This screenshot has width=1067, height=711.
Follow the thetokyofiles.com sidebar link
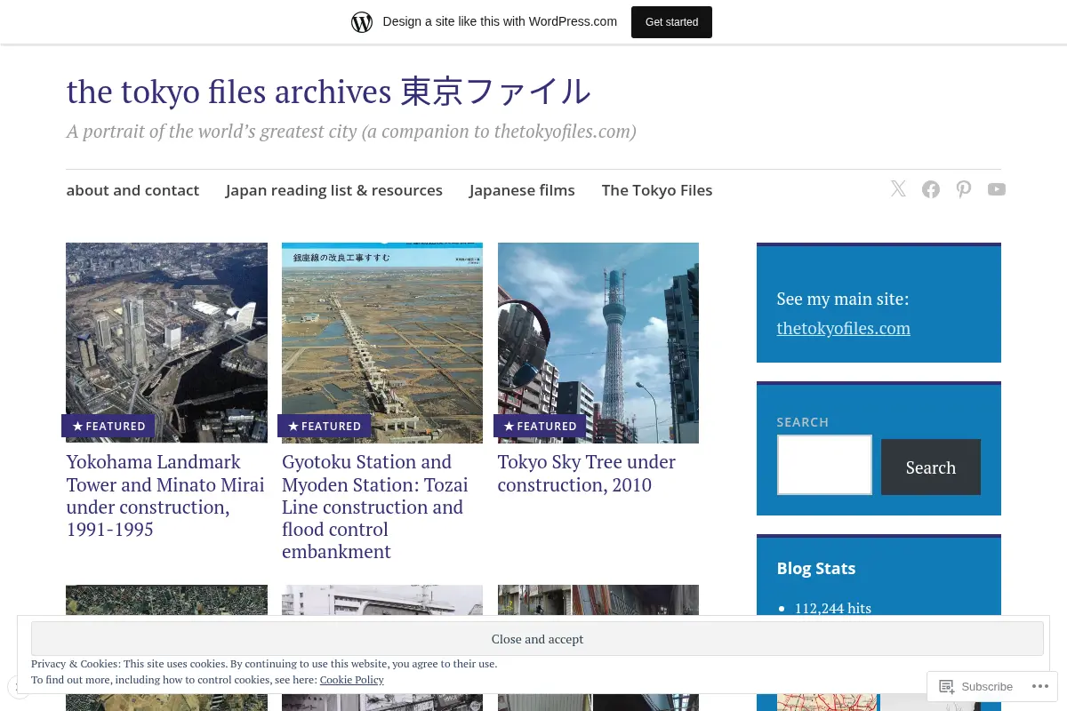843,328
